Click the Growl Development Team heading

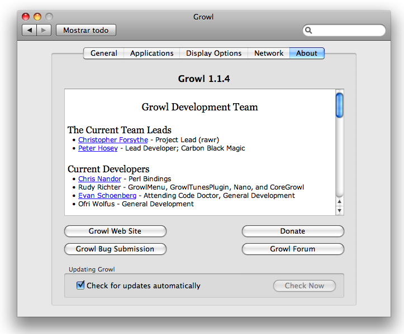point(199,107)
